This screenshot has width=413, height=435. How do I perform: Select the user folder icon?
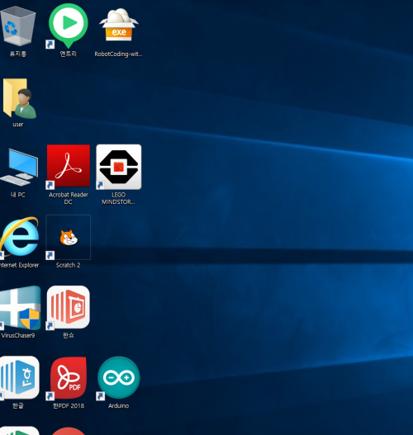20,98
